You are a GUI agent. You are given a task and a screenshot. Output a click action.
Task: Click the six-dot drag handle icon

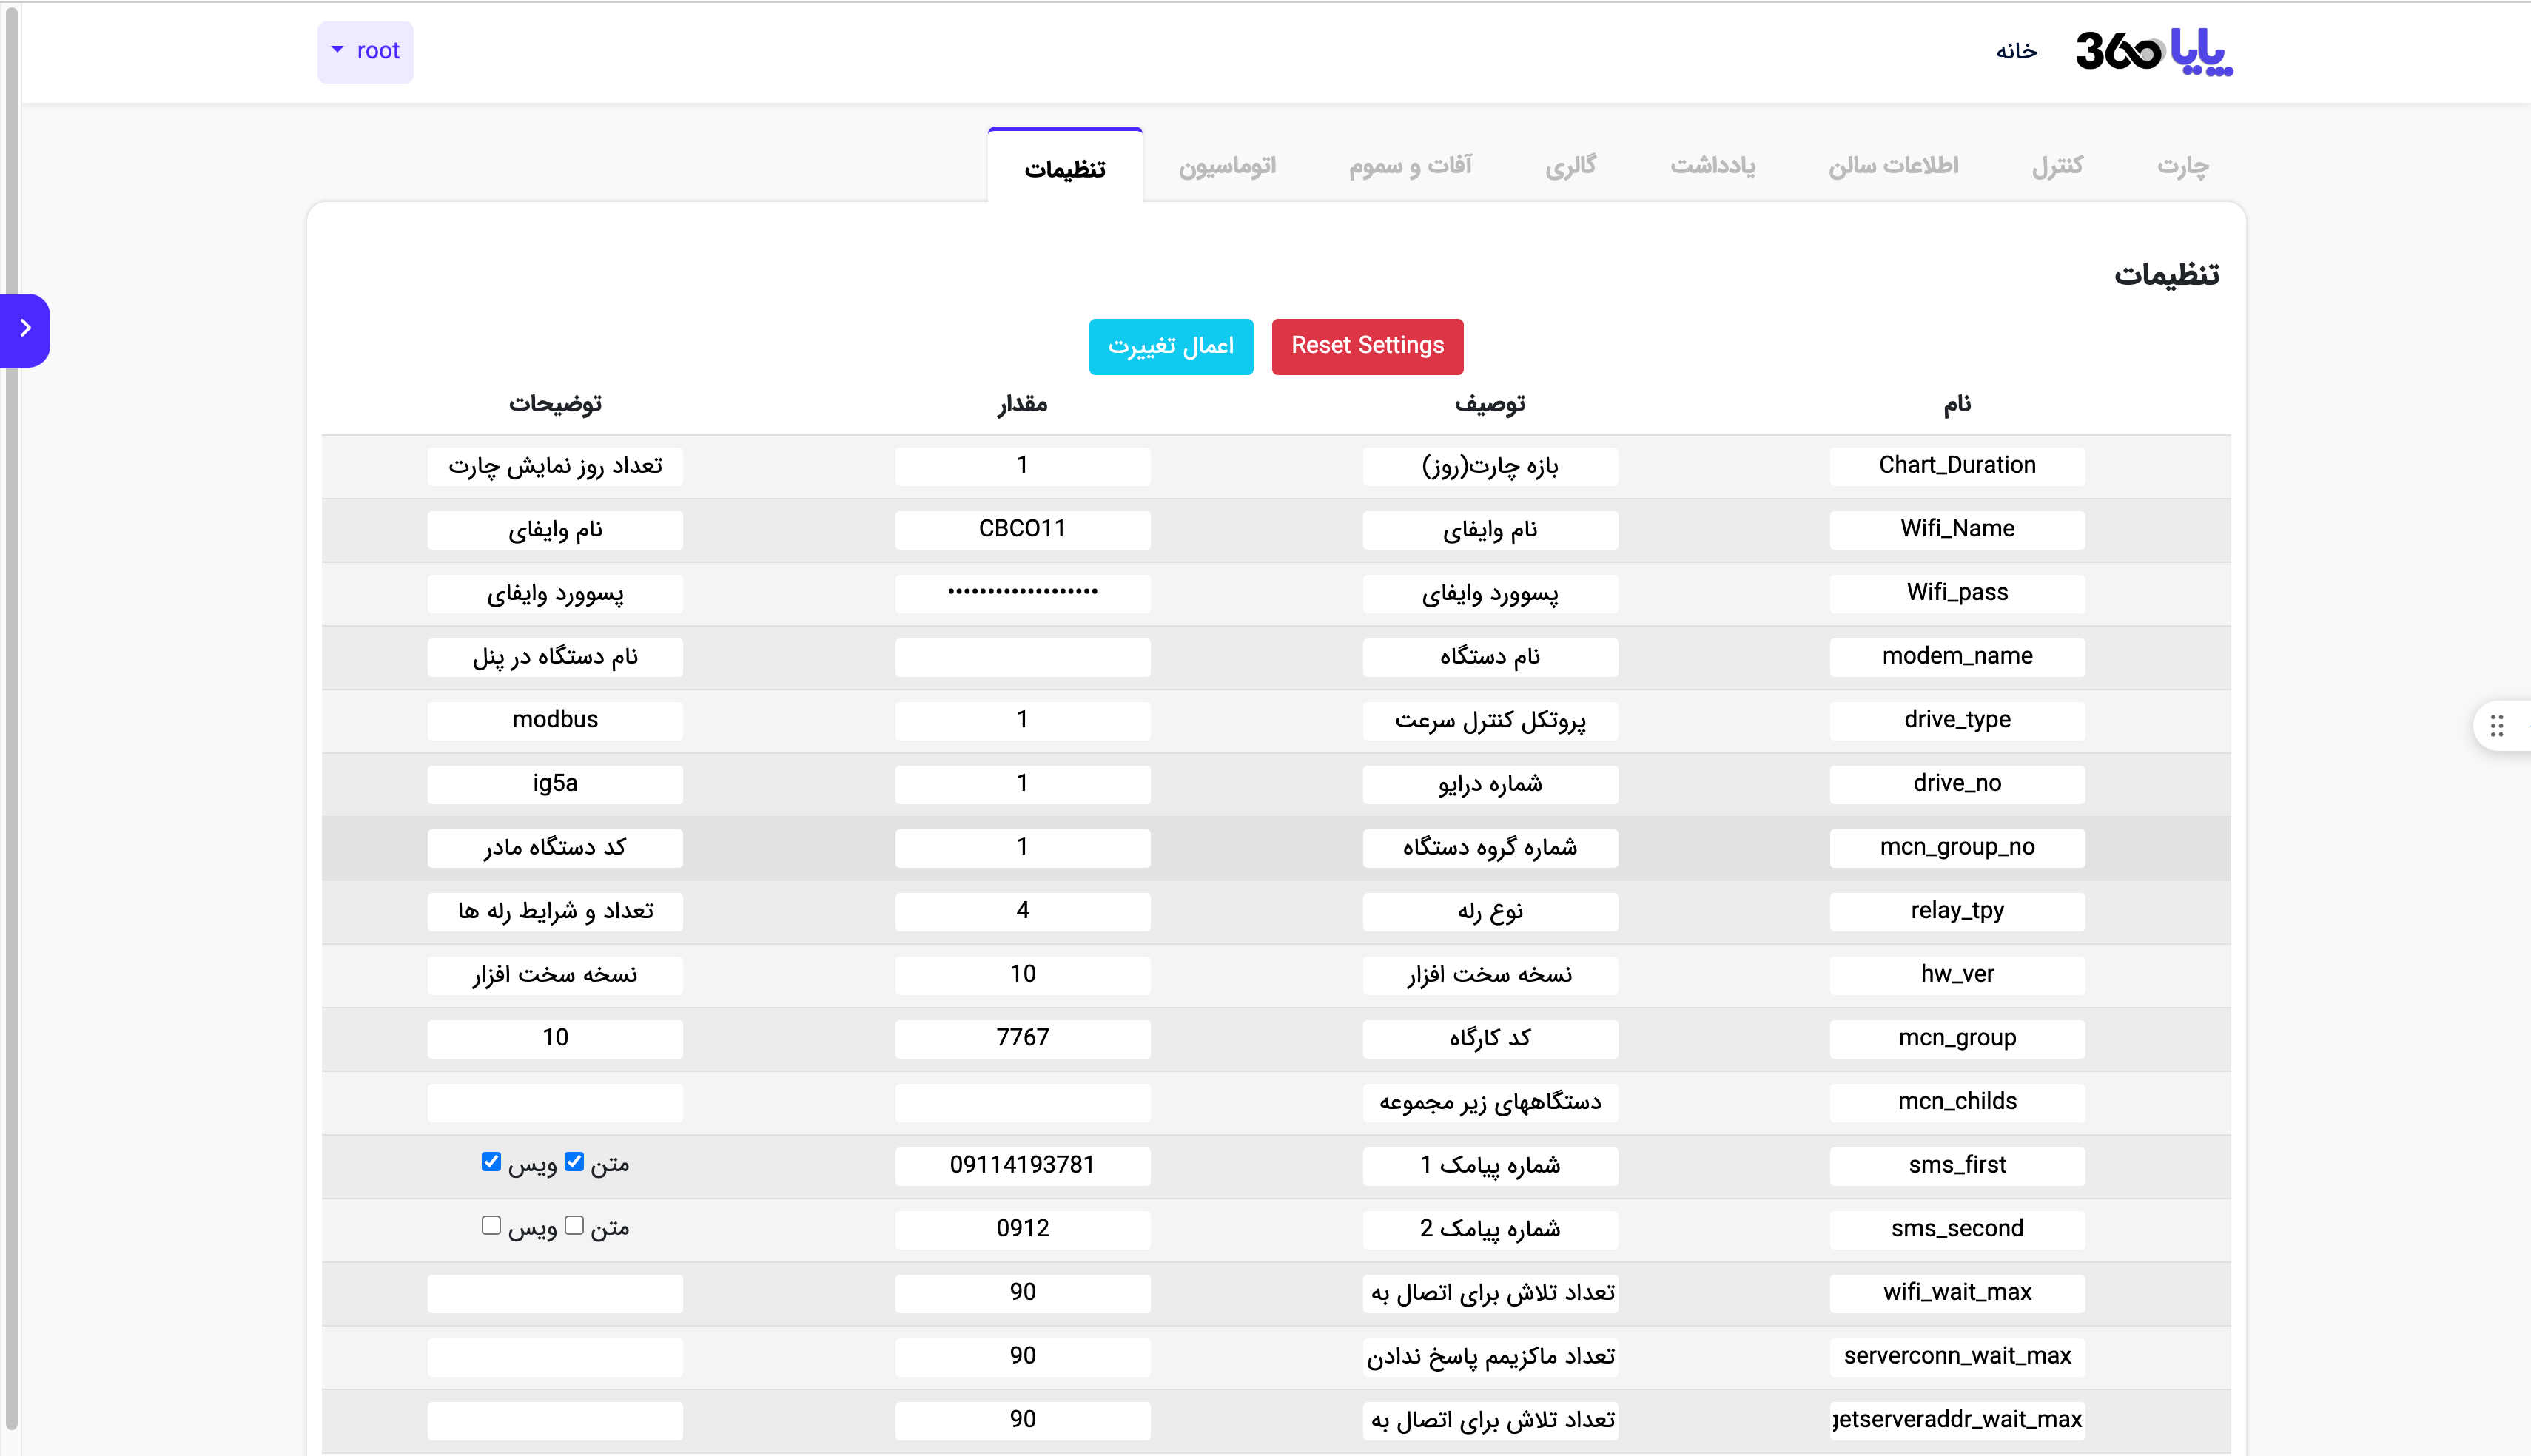pyautogui.click(x=2496, y=726)
